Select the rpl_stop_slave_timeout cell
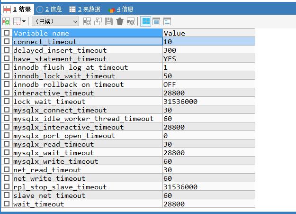 click(88, 187)
